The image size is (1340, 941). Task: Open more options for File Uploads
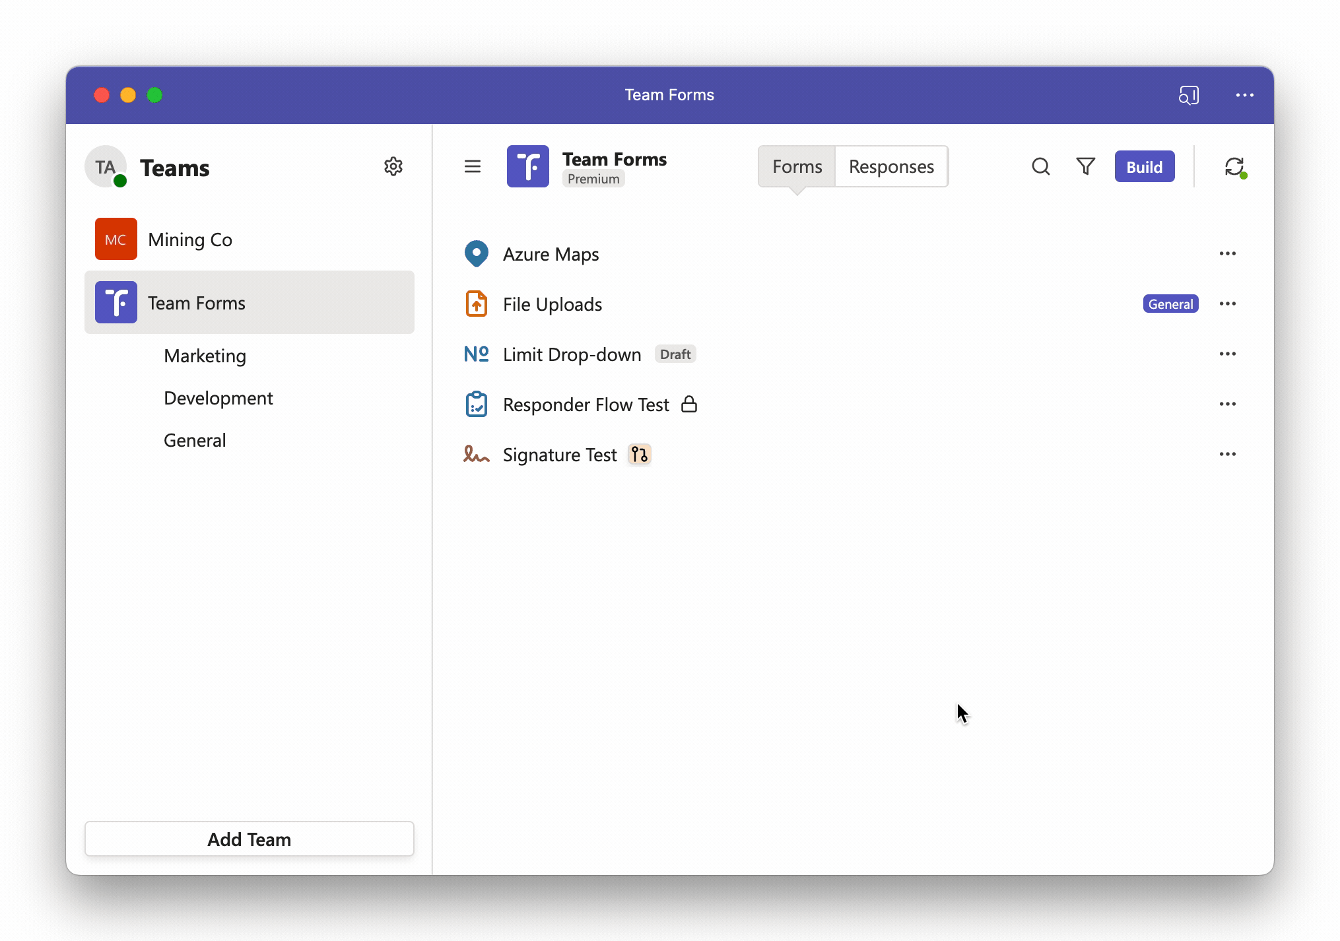[1228, 304]
